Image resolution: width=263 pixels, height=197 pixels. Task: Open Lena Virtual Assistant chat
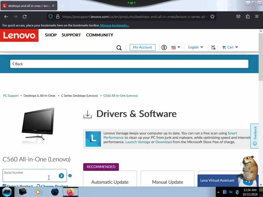click(x=217, y=180)
